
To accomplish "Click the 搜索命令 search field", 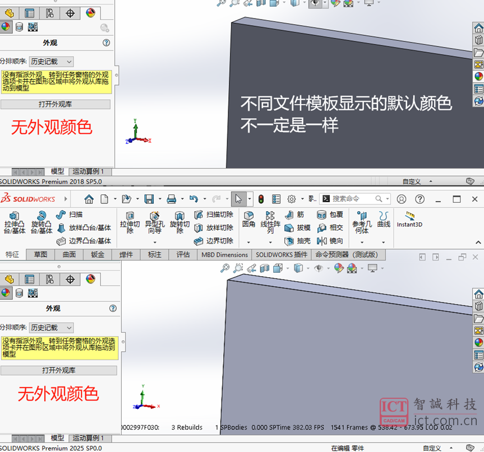I will 355,199.
